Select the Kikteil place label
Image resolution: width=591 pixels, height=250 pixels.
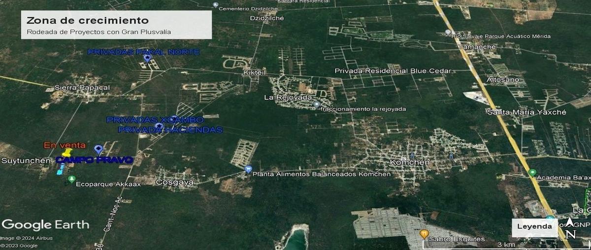255,72
